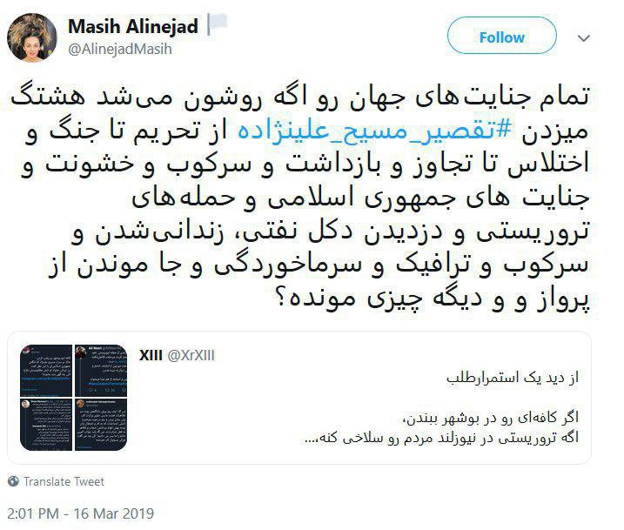
Task: Open the tweet options chevron menu
Action: 583,38
